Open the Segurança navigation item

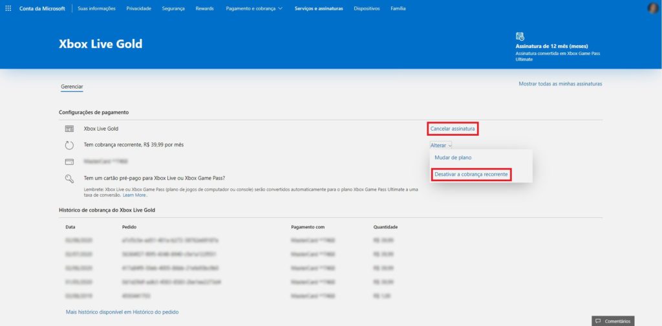pyautogui.click(x=173, y=8)
